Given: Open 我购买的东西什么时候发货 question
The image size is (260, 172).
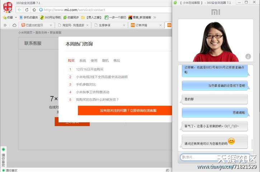Looking at the screenshot, I should [x=97, y=100].
